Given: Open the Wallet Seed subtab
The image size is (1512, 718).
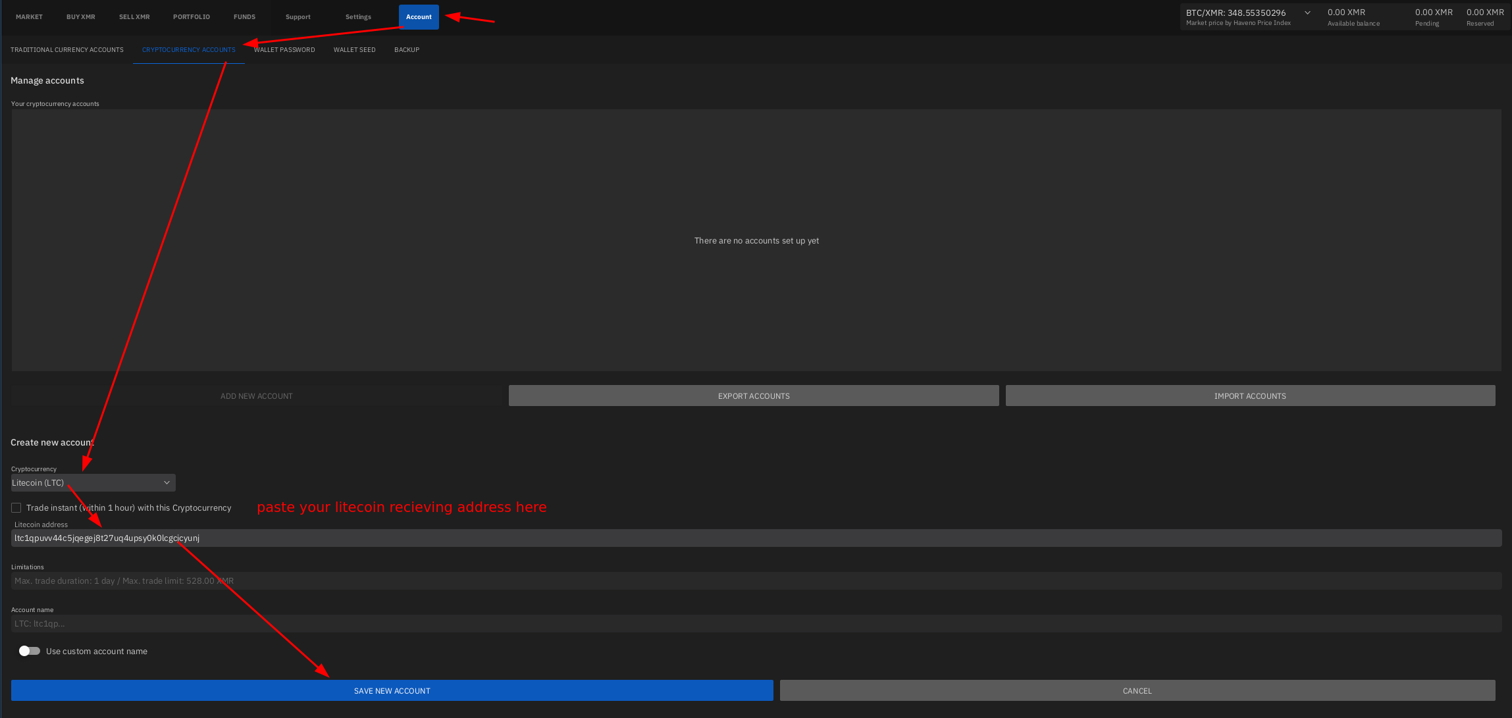Looking at the screenshot, I should [355, 50].
